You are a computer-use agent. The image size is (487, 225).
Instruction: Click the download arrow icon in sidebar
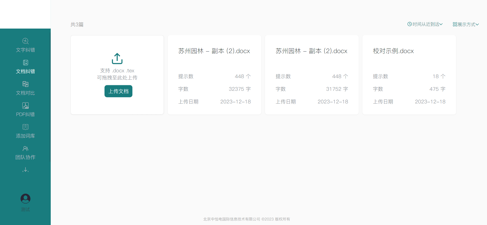click(25, 170)
